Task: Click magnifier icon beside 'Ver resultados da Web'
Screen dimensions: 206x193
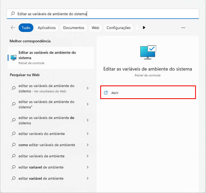Action: coord(14,88)
